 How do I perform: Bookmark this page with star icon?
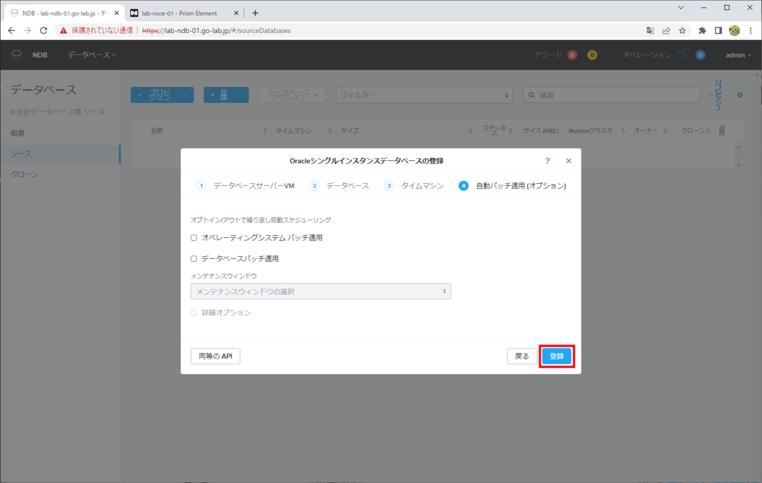683,30
